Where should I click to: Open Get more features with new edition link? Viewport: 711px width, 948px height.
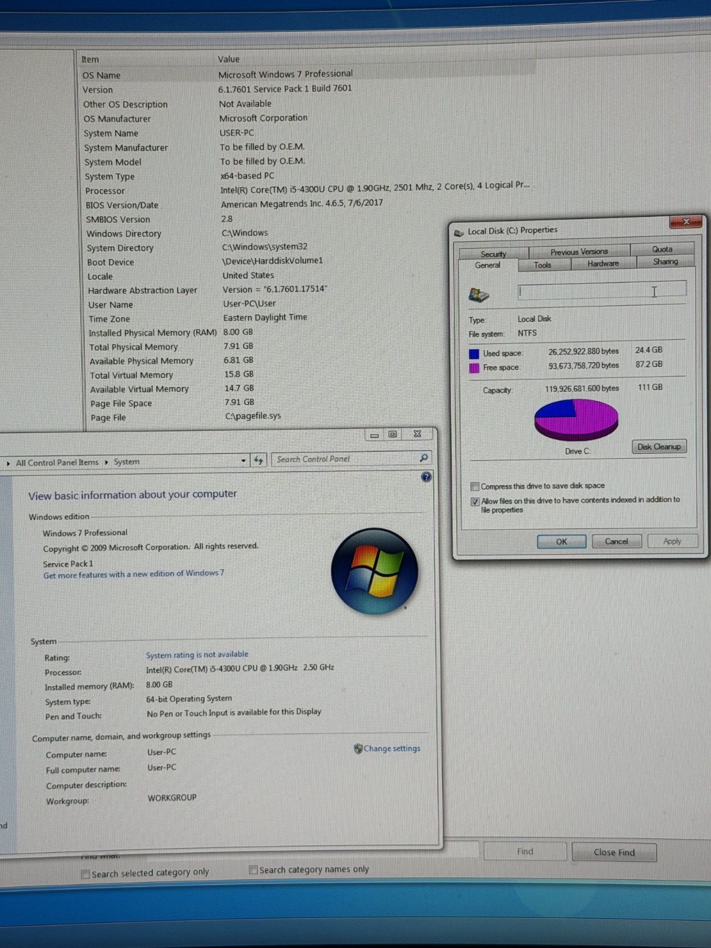coord(134,574)
